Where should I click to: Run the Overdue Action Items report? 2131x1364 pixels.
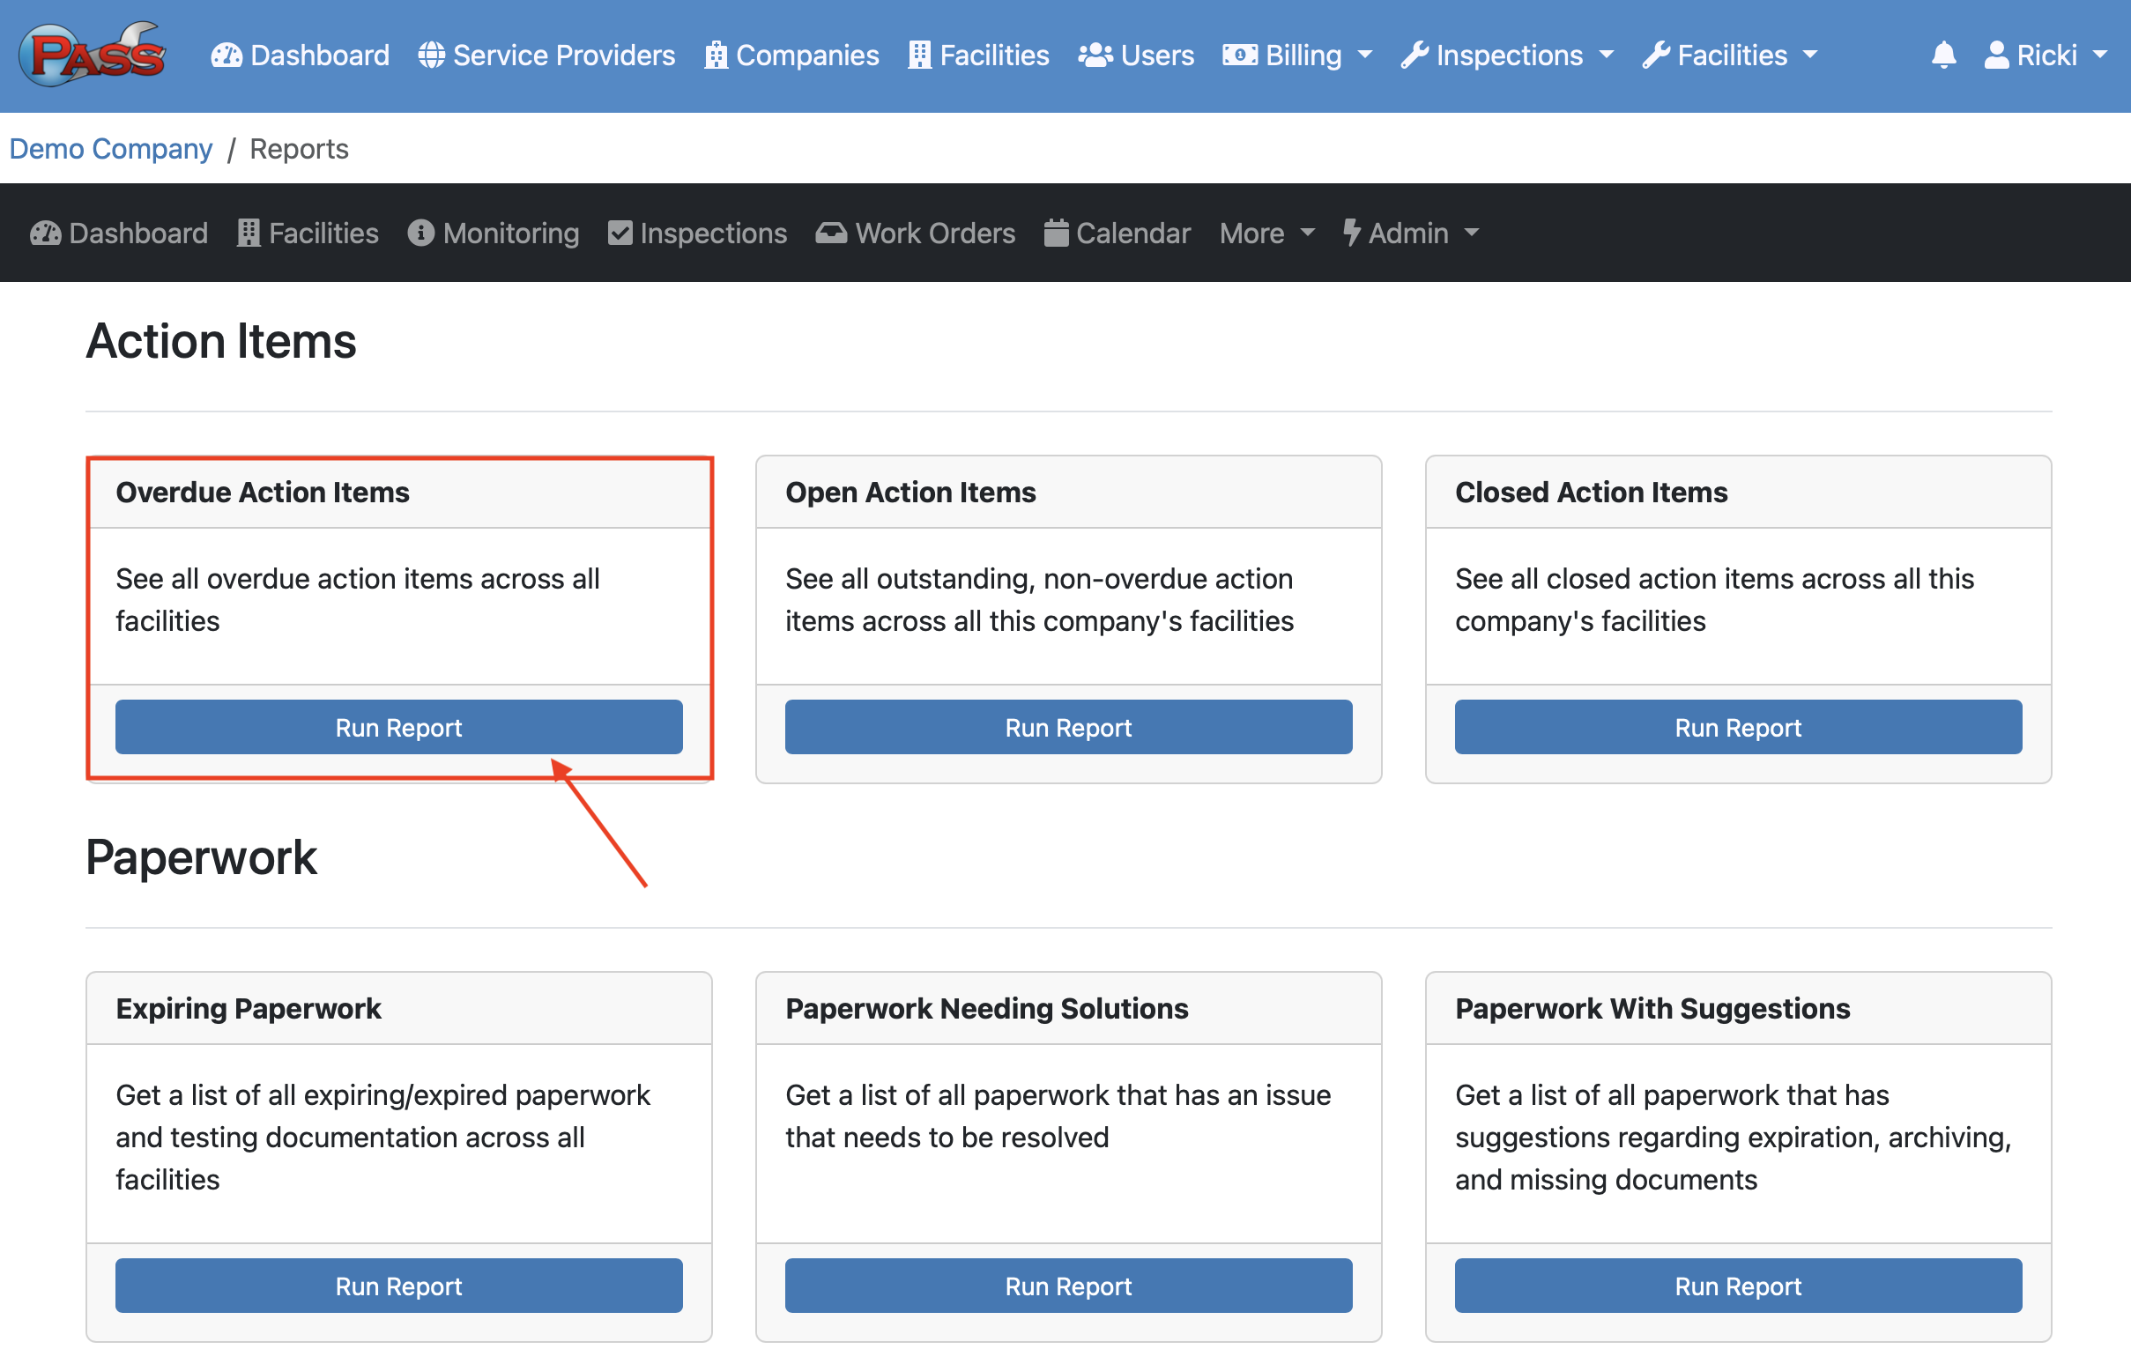(x=398, y=727)
